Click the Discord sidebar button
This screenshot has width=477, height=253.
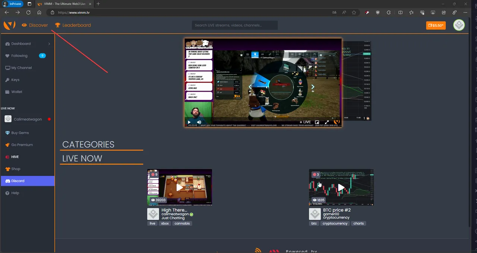tap(27, 181)
